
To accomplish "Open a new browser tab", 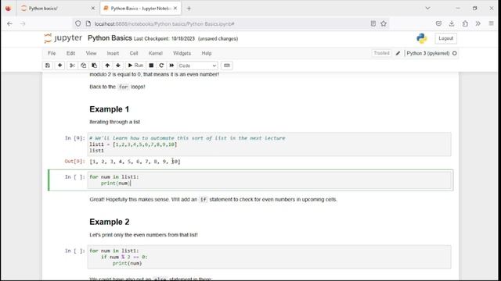I will coord(189,9).
